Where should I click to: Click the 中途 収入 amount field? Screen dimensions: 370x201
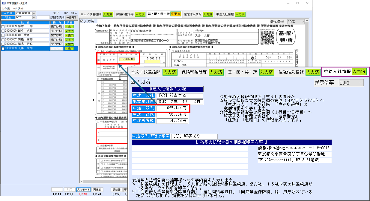click(173, 108)
